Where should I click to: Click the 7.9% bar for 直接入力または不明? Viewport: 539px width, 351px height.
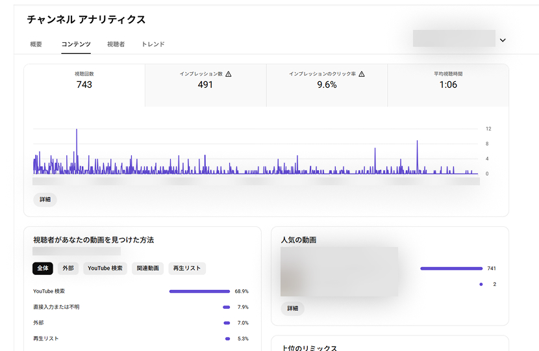(x=226, y=307)
